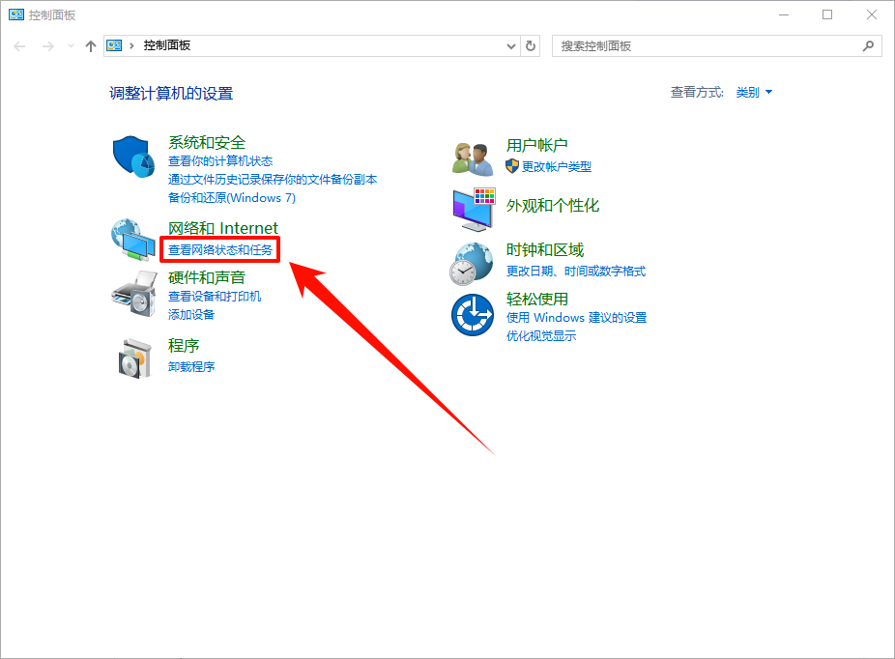This screenshot has width=895, height=659.
Task: Open the Ease of Access icon
Action: (x=473, y=315)
